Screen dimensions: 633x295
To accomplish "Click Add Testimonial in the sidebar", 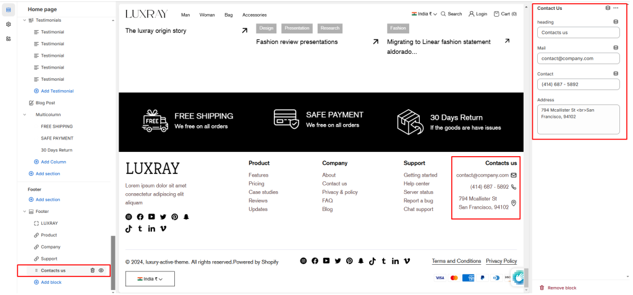I will click(x=54, y=91).
